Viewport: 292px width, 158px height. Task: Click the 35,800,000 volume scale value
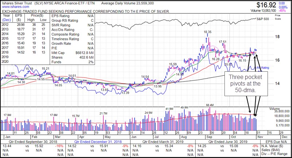click(x=282, y=111)
